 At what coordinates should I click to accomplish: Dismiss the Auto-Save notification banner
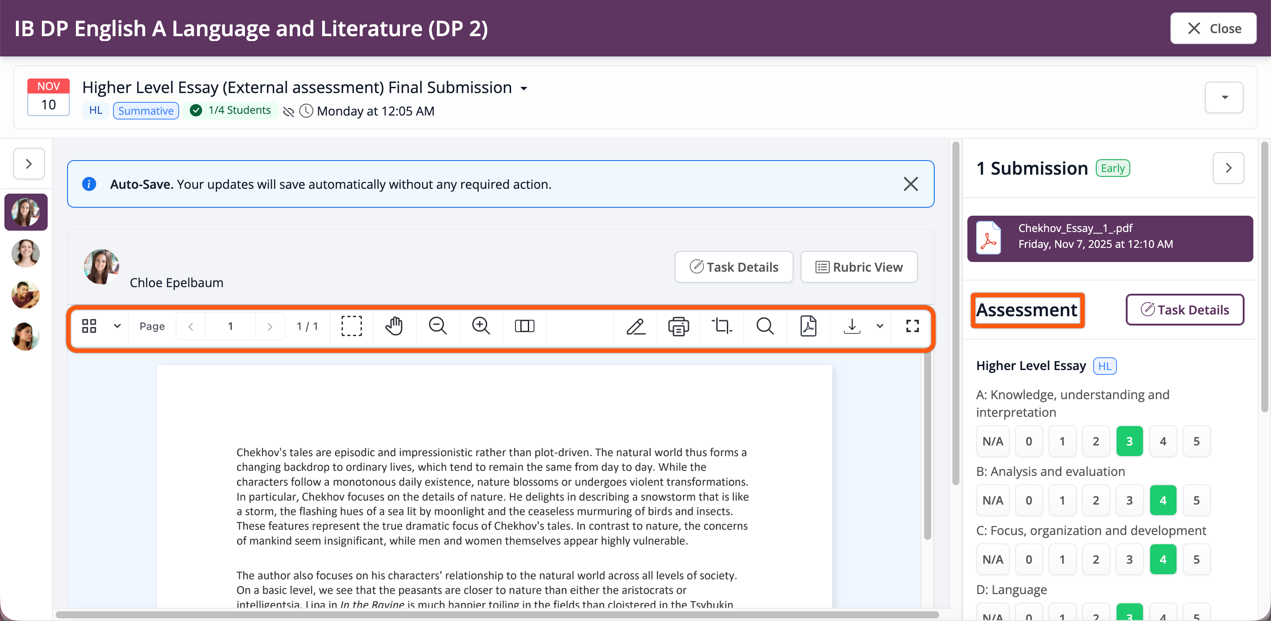[910, 184]
